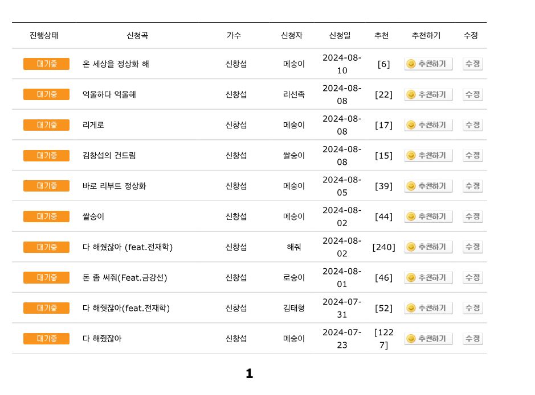Viewport: 535px width, 395px height.
Task: Click the smiley recommend icon for 쌀숭이
Action: point(411,217)
